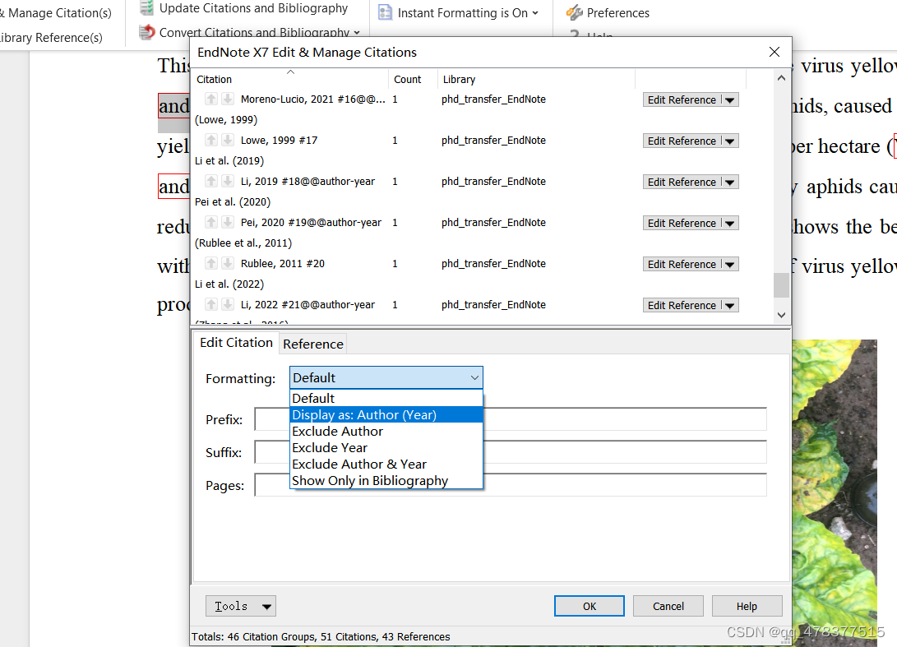Move the Pei, 2020 #19 citation up

click(x=211, y=223)
